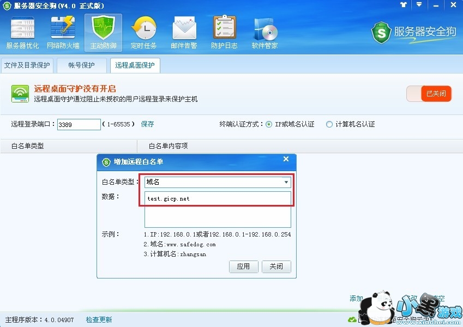The image size is (463, 327).
Task: Switch to the 文件及目录保护 tab
Action: click(x=27, y=65)
